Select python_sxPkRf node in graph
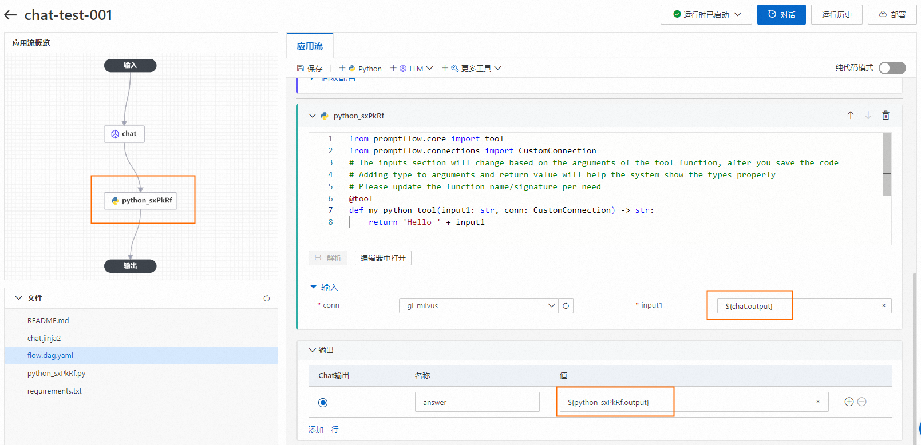 tap(141, 200)
